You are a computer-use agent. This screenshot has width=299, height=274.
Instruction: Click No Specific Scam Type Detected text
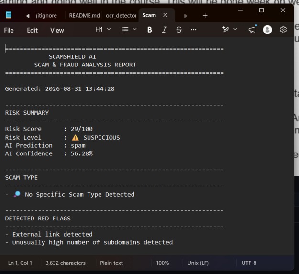pyautogui.click(x=80, y=194)
